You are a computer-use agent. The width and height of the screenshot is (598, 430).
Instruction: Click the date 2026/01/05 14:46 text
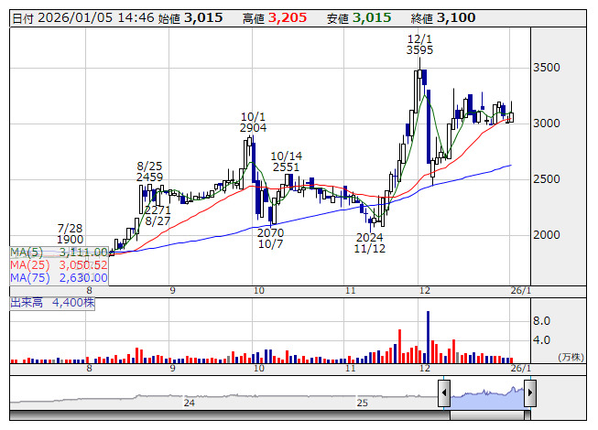(x=83, y=18)
